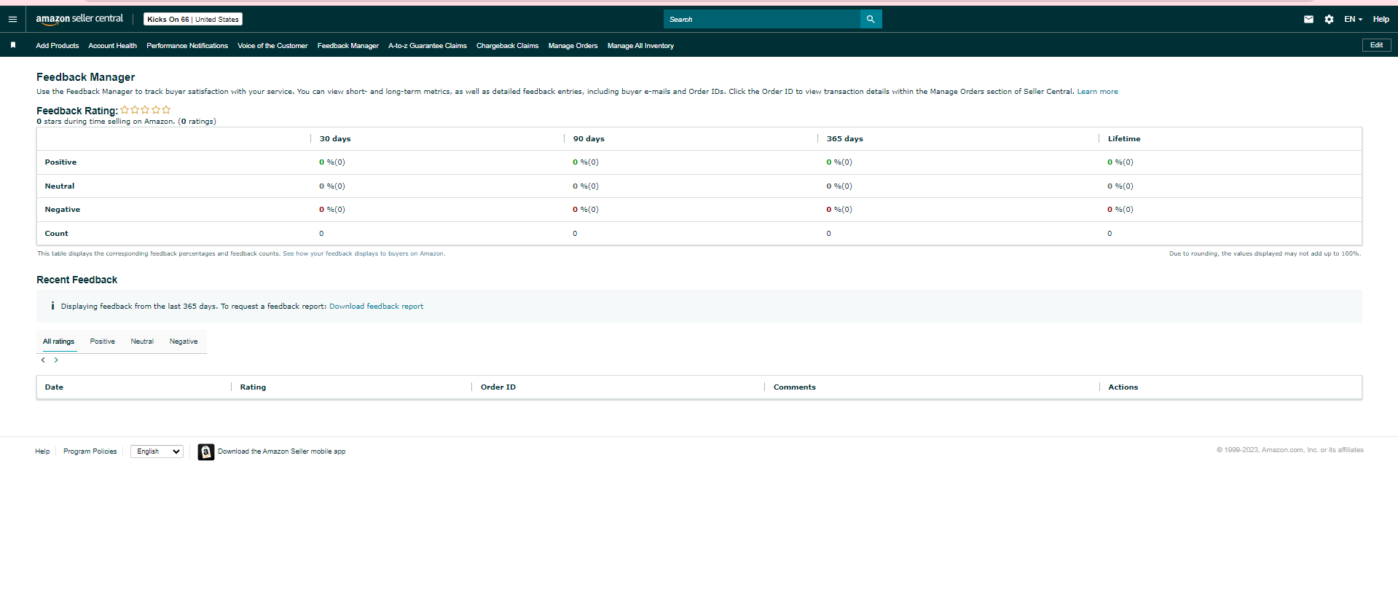Click the Date column header in Recent Feedback
Screen dimensions: 1398x592
point(54,387)
